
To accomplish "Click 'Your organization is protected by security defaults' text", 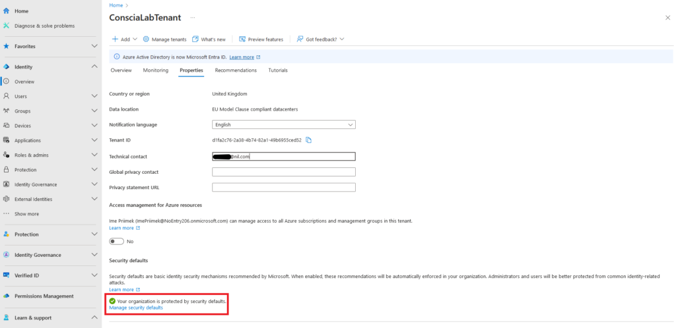I will (x=172, y=302).
